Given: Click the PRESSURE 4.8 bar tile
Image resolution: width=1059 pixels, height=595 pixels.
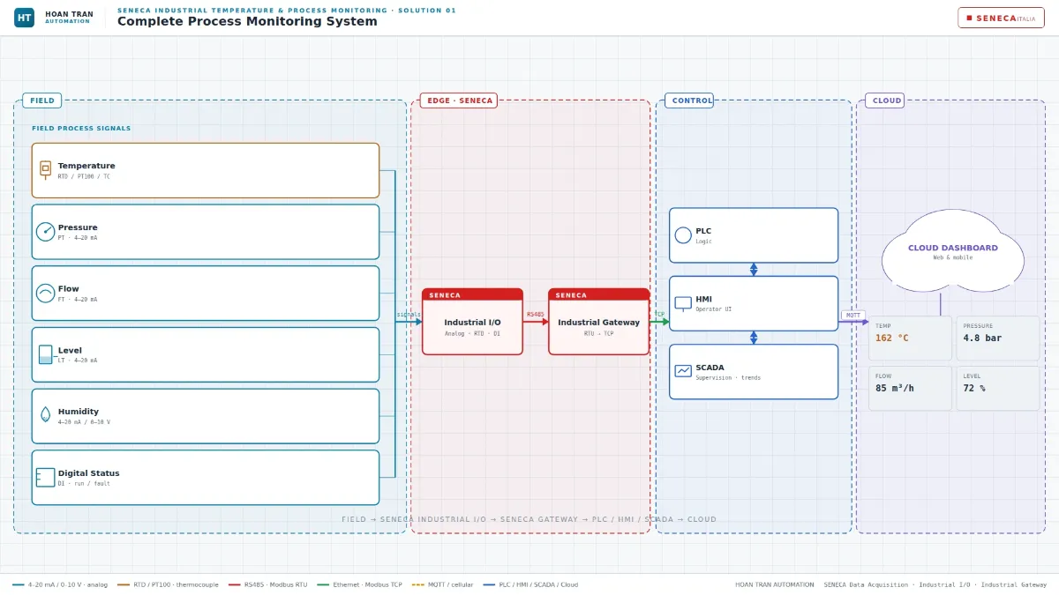Looking at the screenshot, I should tap(998, 338).
